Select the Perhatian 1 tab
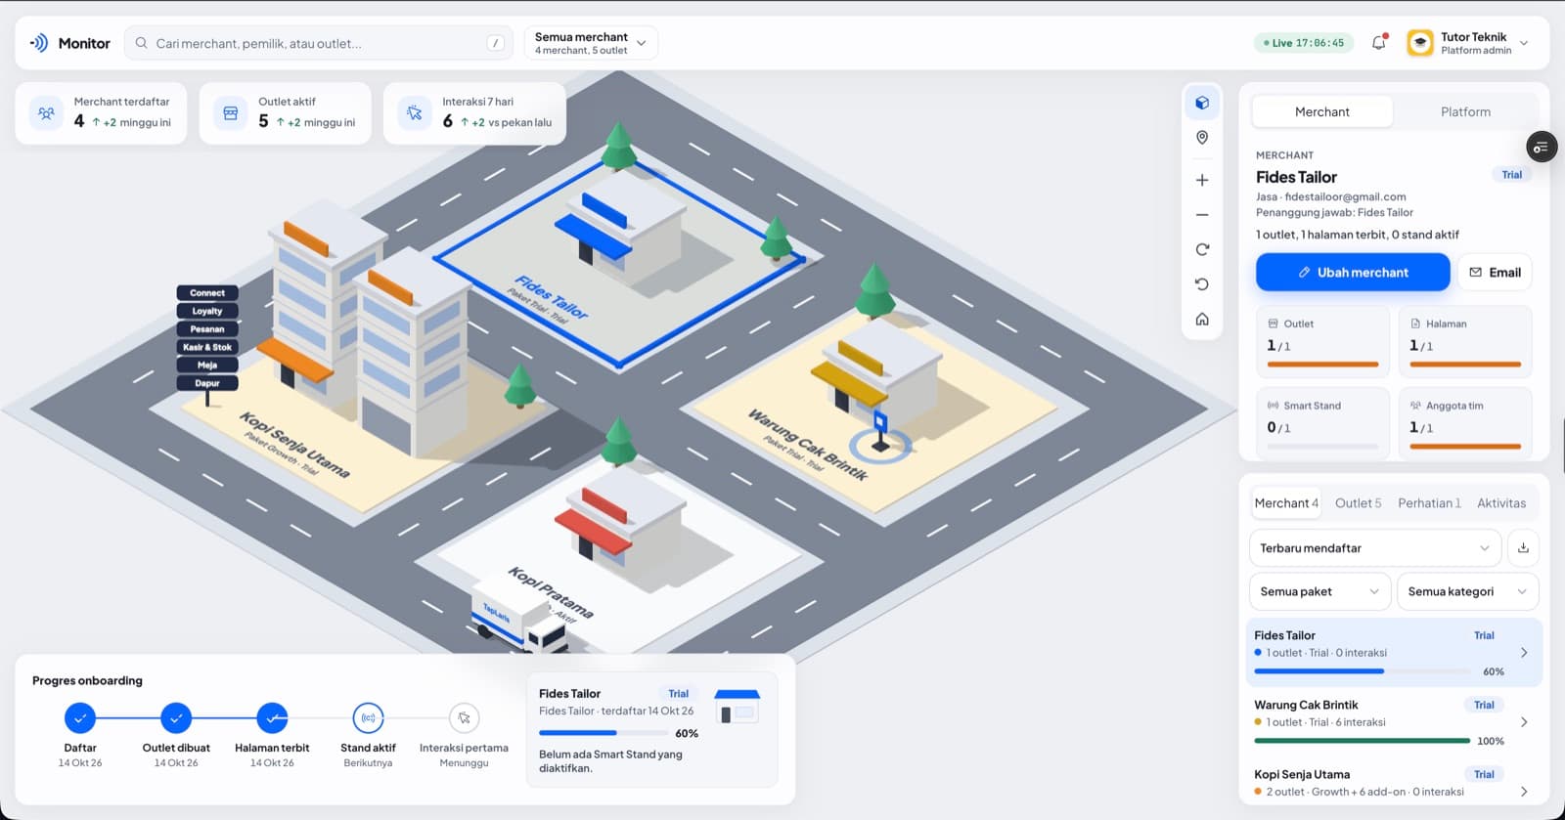The width and height of the screenshot is (1565, 820). tap(1429, 503)
